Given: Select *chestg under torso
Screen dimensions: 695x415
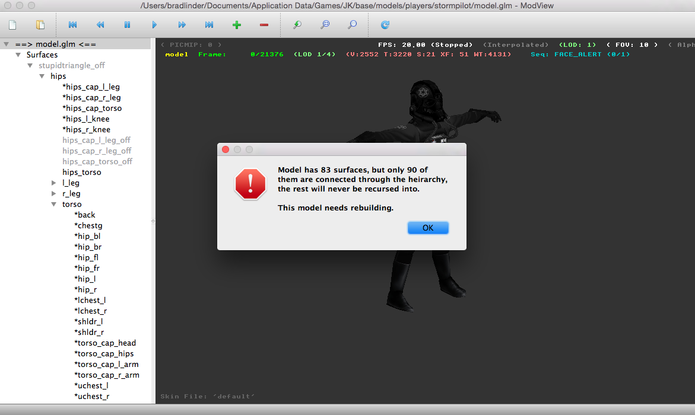Looking at the screenshot, I should [88, 225].
